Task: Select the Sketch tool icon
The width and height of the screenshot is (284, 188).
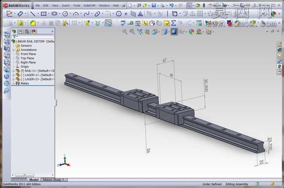Action: (9, 14)
